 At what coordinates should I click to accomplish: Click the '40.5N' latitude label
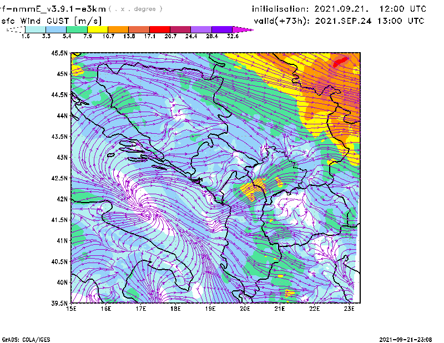[60, 261]
